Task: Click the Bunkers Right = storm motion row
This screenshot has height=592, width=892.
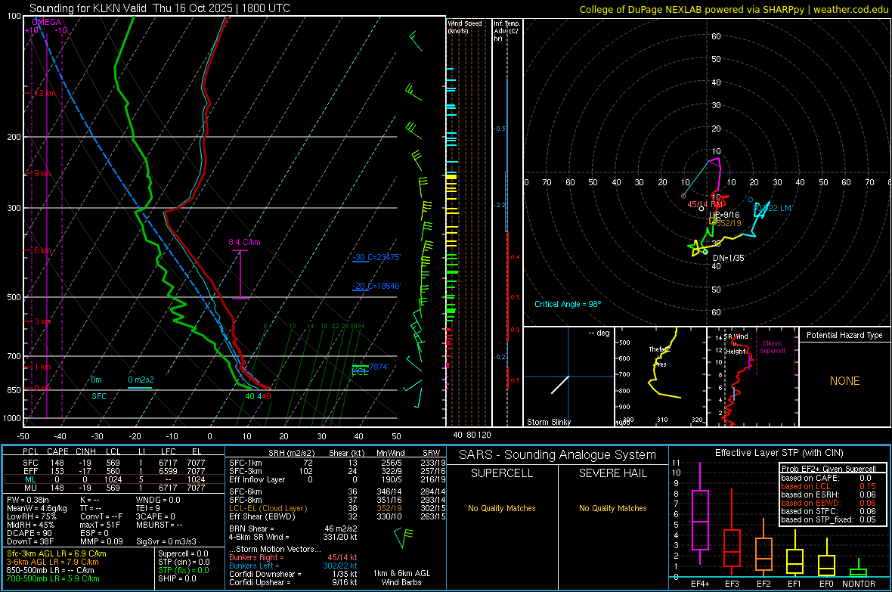Action: click(x=293, y=557)
